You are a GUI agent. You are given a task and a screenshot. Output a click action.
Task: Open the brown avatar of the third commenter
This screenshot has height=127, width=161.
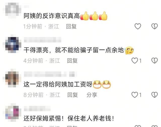pyautogui.click(x=12, y=78)
